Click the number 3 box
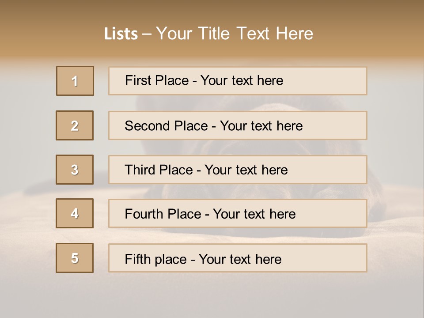The height and width of the screenshot is (318, 424). coord(75,170)
